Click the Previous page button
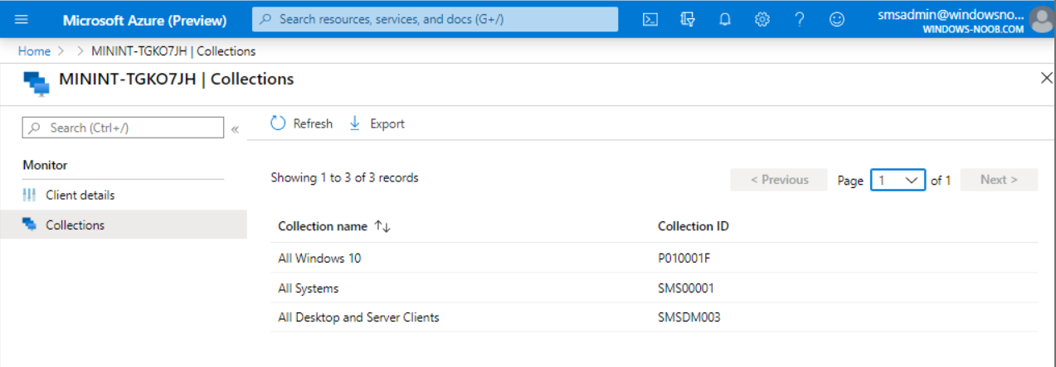 tap(779, 180)
